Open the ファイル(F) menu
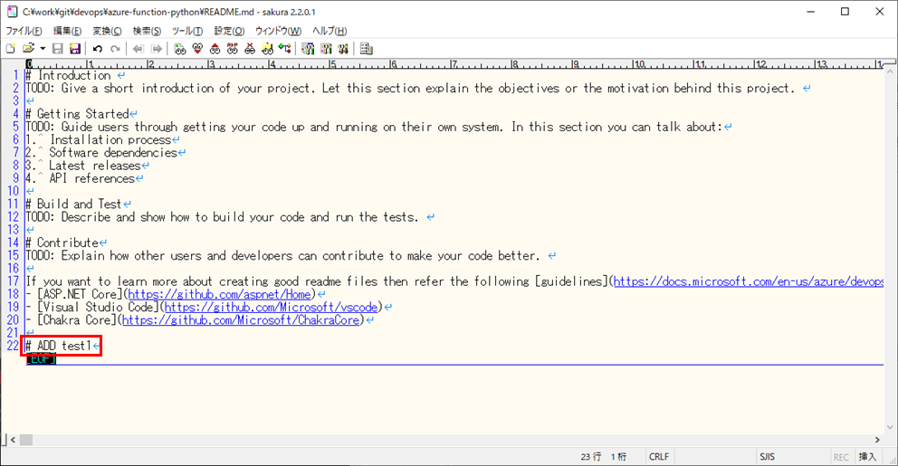The image size is (898, 466). pos(24,31)
